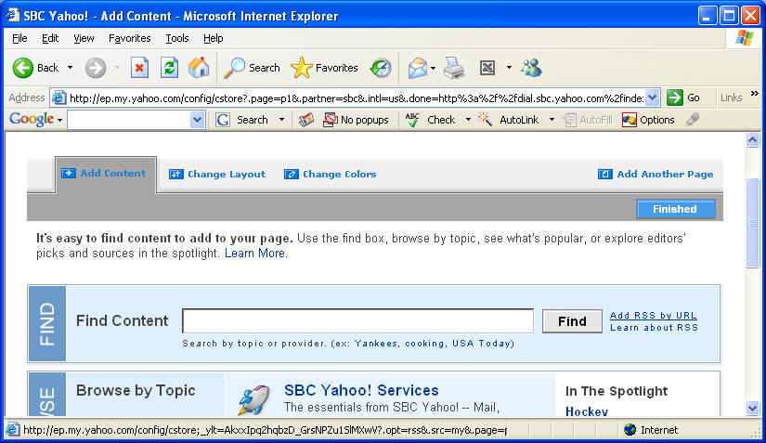766x443 pixels.
Task: Expand Google Search options arrow
Action: 281,120
